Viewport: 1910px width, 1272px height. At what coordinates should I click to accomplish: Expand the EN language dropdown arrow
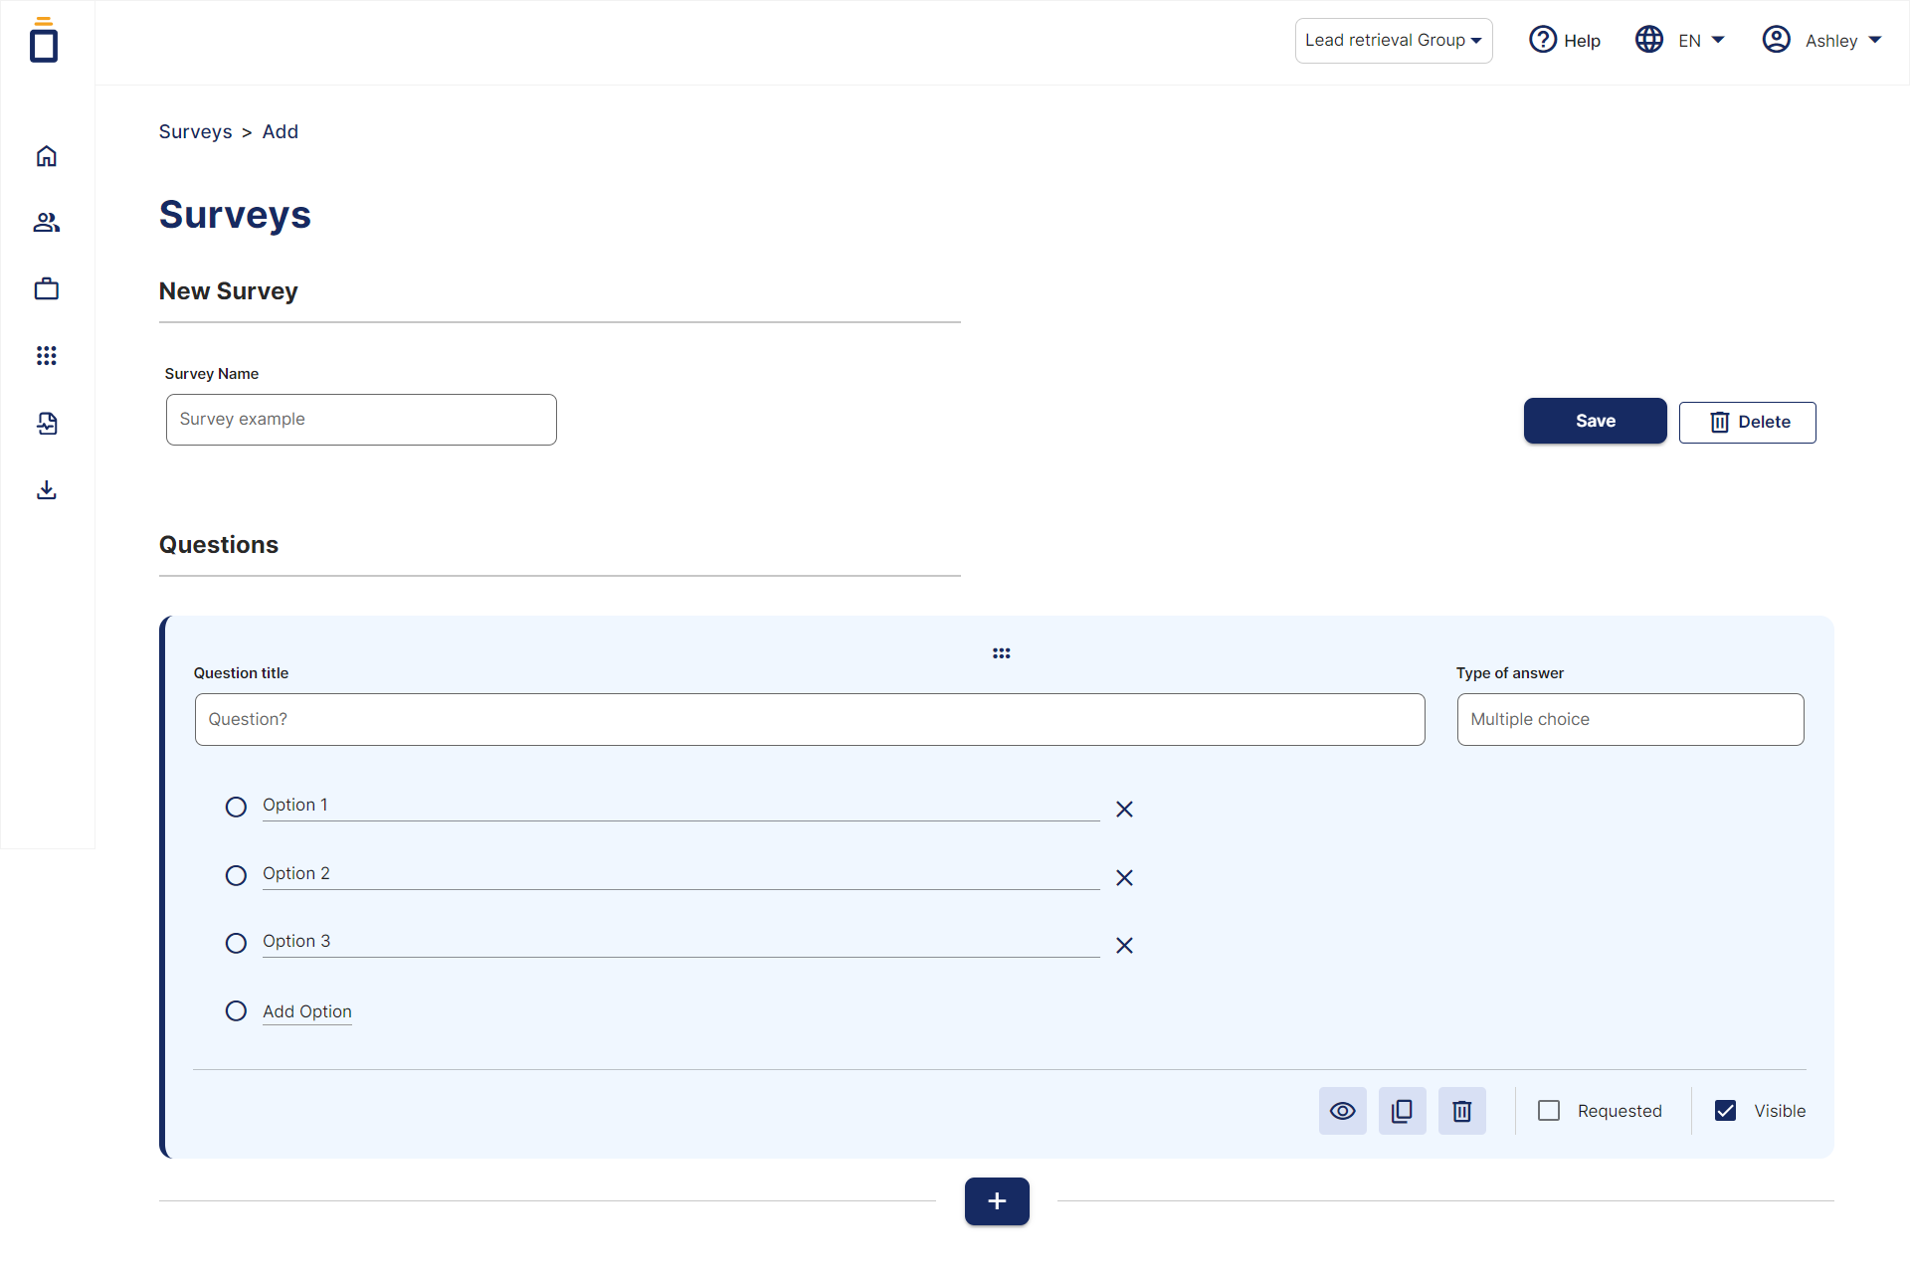pos(1718,41)
